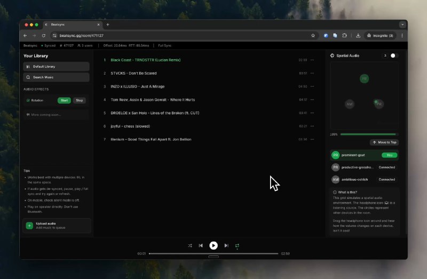Open a new browser tab
Image resolution: width=427 pixels, height=279 pixels.
tap(107, 25)
